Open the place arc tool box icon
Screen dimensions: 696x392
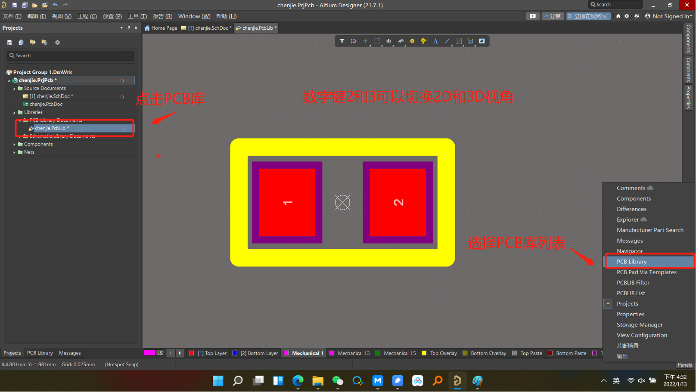click(459, 41)
